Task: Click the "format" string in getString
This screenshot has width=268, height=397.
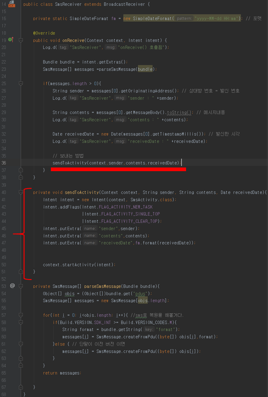Action: pos(166,330)
